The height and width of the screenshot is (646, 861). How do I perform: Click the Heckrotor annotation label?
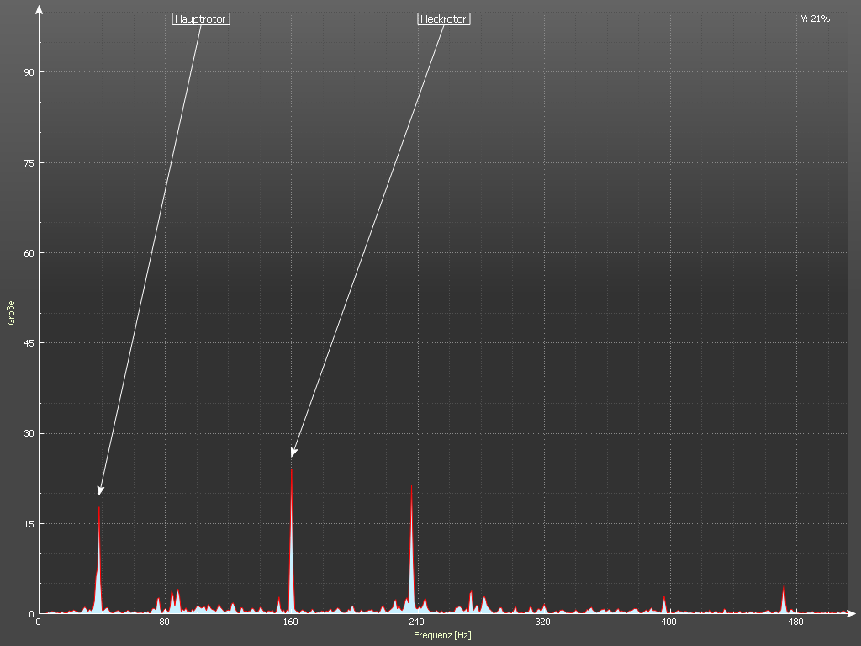click(443, 19)
